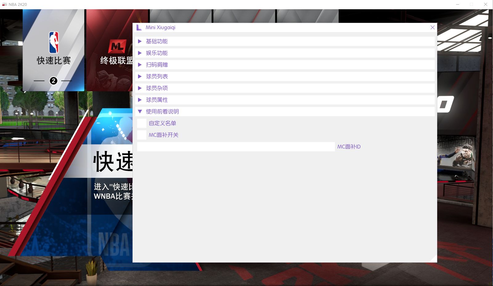Image resolution: width=493 pixels, height=286 pixels.
Task: Expand the 娱乐功能 section arrow
Action: (140, 53)
